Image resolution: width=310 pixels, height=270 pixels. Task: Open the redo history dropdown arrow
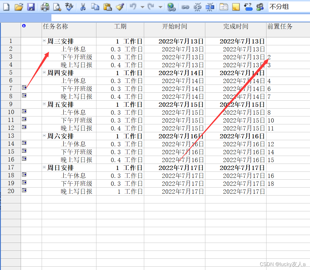[x=161, y=7]
